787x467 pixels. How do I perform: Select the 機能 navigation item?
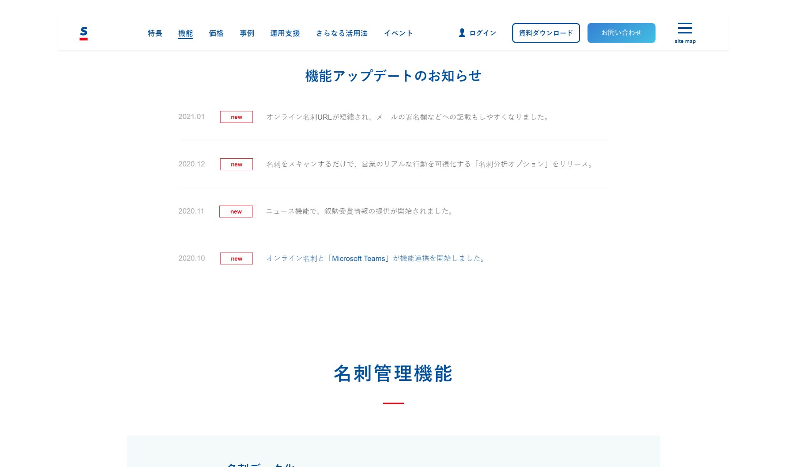click(x=186, y=33)
